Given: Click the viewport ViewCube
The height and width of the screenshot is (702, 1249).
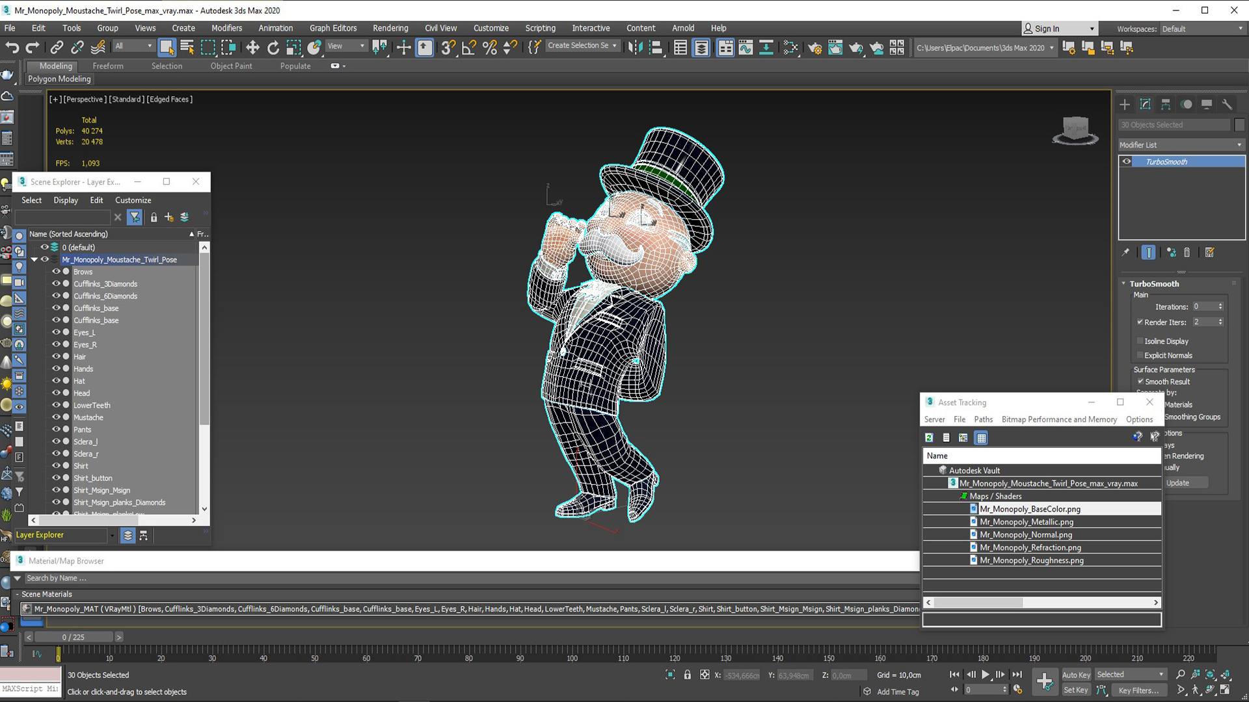Looking at the screenshot, I should pyautogui.click(x=1075, y=131).
